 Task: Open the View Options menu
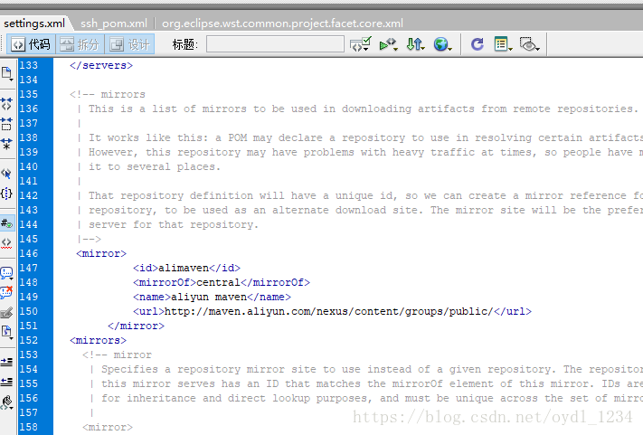503,44
